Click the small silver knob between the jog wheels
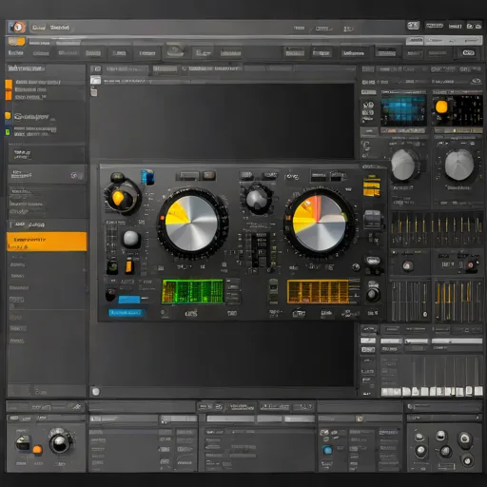Viewport: 487px width, 487px height. pos(257,199)
